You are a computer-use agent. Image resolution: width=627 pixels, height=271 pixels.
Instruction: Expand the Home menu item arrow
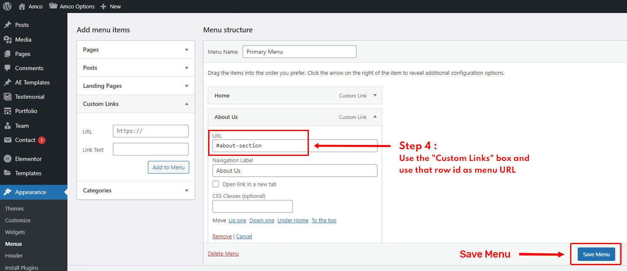click(375, 95)
